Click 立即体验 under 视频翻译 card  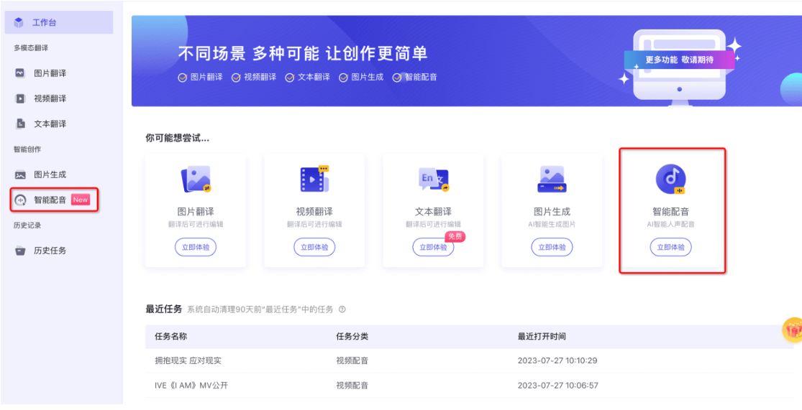click(314, 247)
